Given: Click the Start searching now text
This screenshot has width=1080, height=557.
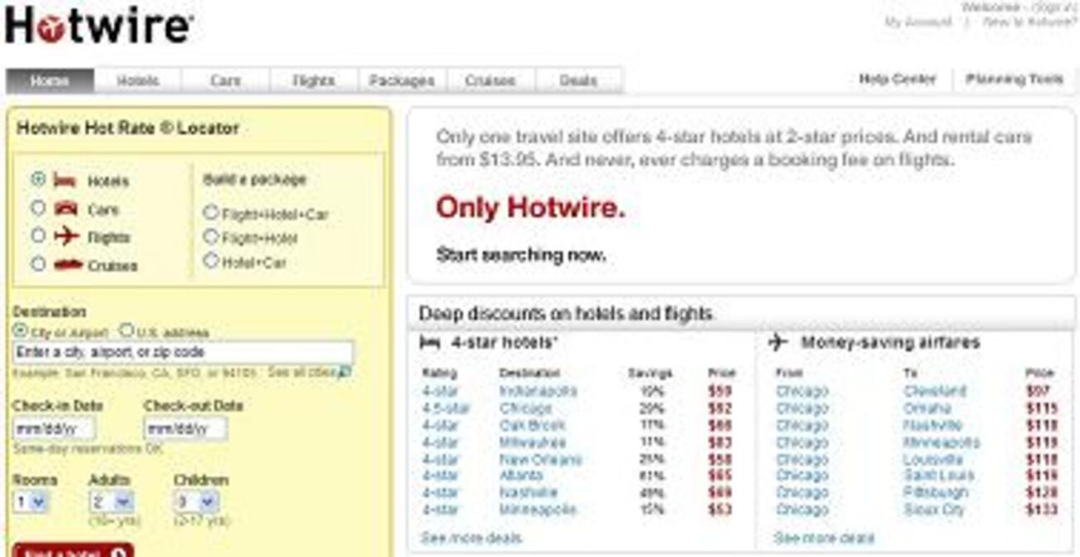Looking at the screenshot, I should pyautogui.click(x=521, y=255).
